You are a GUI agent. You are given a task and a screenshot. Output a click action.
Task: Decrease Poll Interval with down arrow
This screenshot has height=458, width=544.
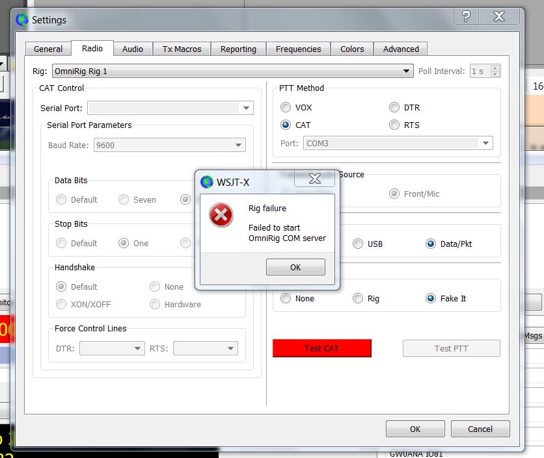coord(495,74)
